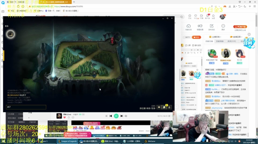Image resolution: width=258 pixels, height=144 pixels.
Task: Toggle shuffle mode in the music player
Action: click(x=106, y=116)
